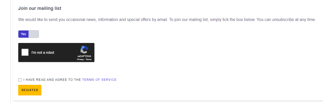Click the mailing list description paragraph
This screenshot has height=103, width=323.
[x=126, y=20]
